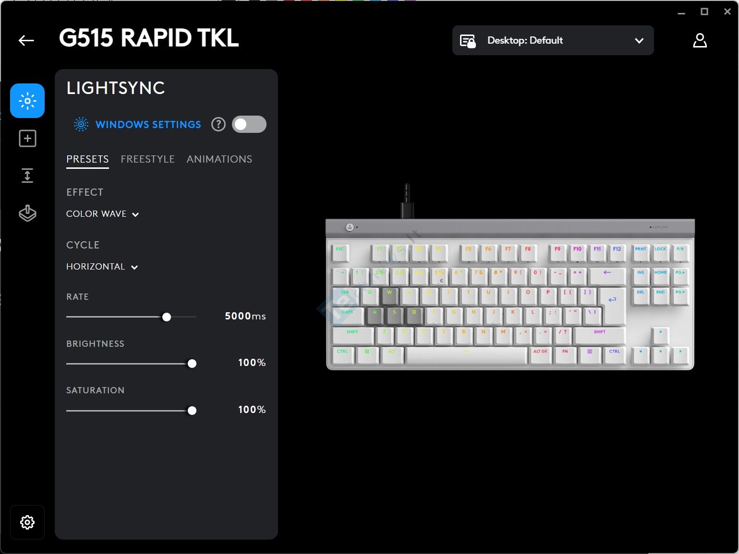Click the back arrow next to G515 RAPID TKL

coord(26,41)
